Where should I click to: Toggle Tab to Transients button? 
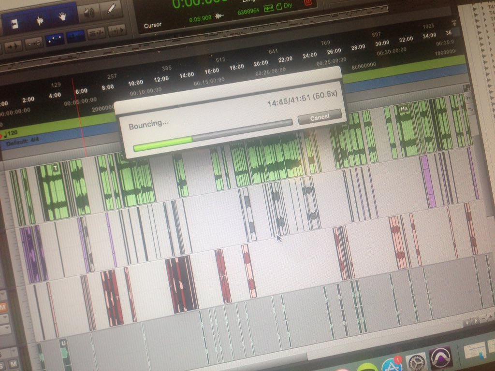[13, 46]
